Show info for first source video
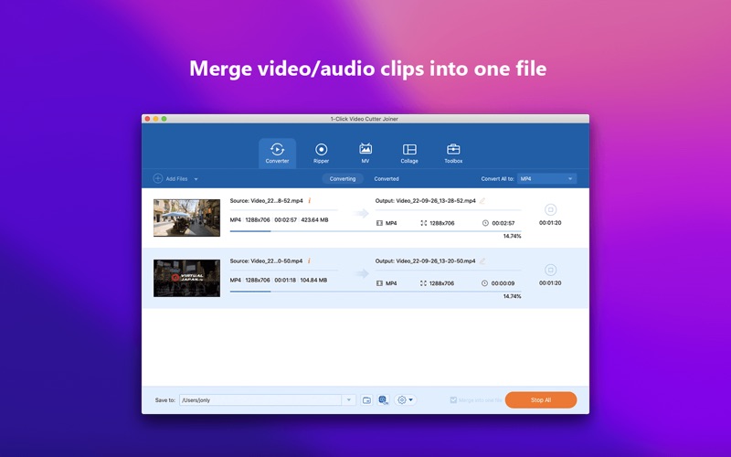 click(x=310, y=200)
